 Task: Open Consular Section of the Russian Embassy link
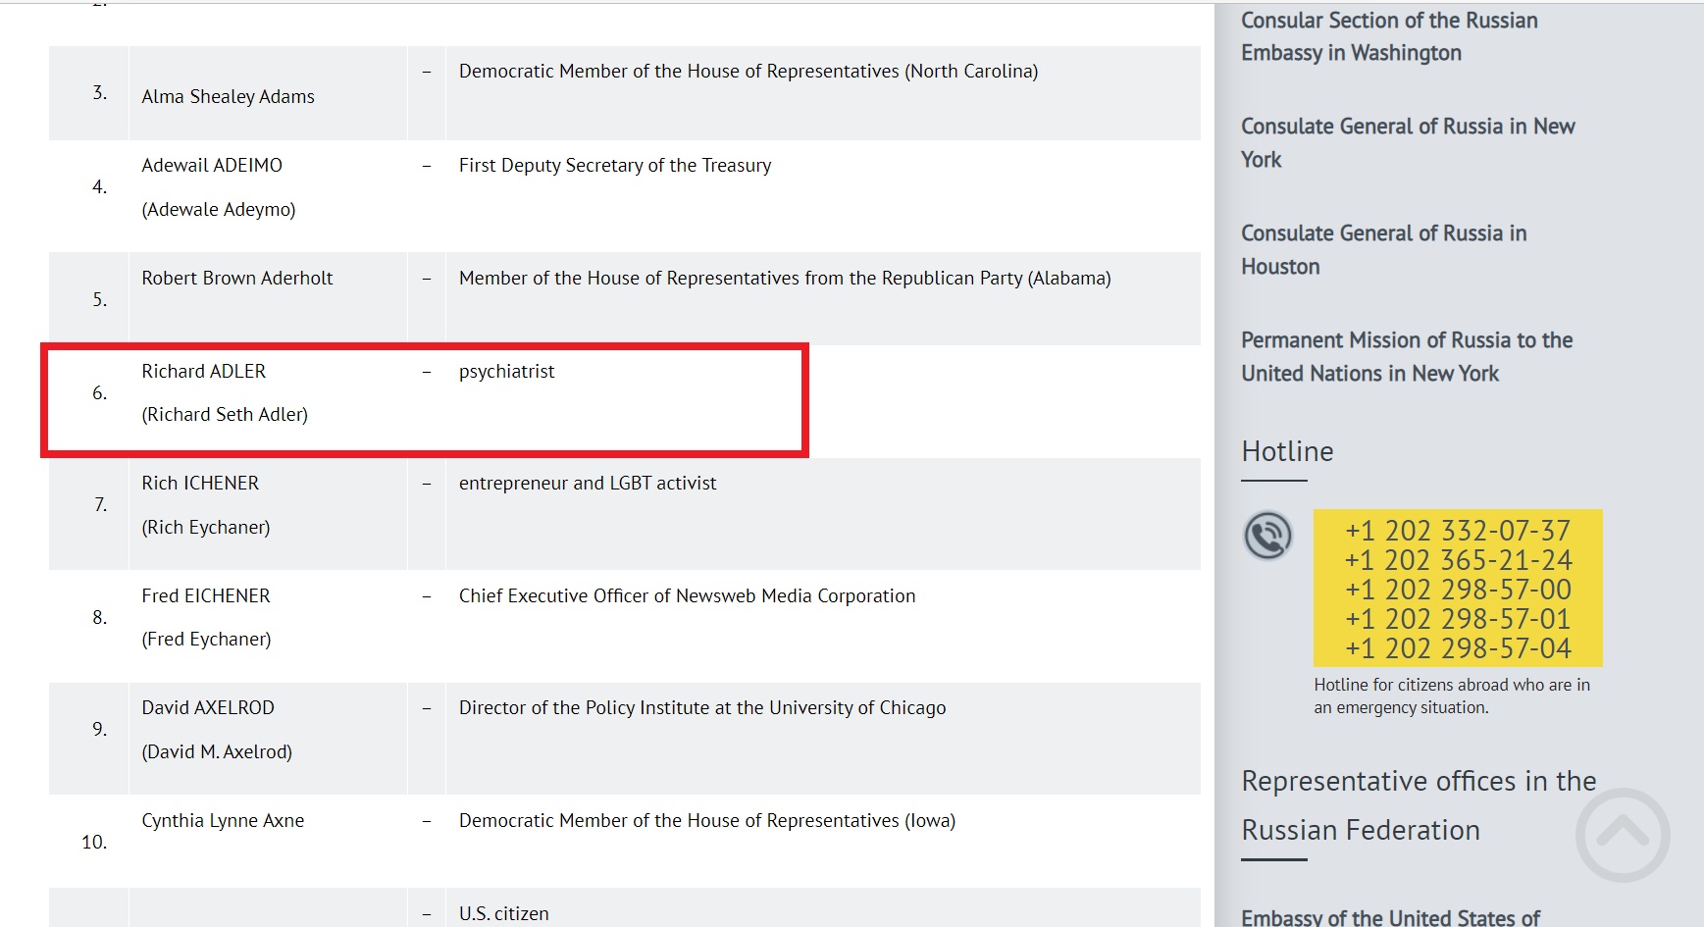pyautogui.click(x=1389, y=36)
